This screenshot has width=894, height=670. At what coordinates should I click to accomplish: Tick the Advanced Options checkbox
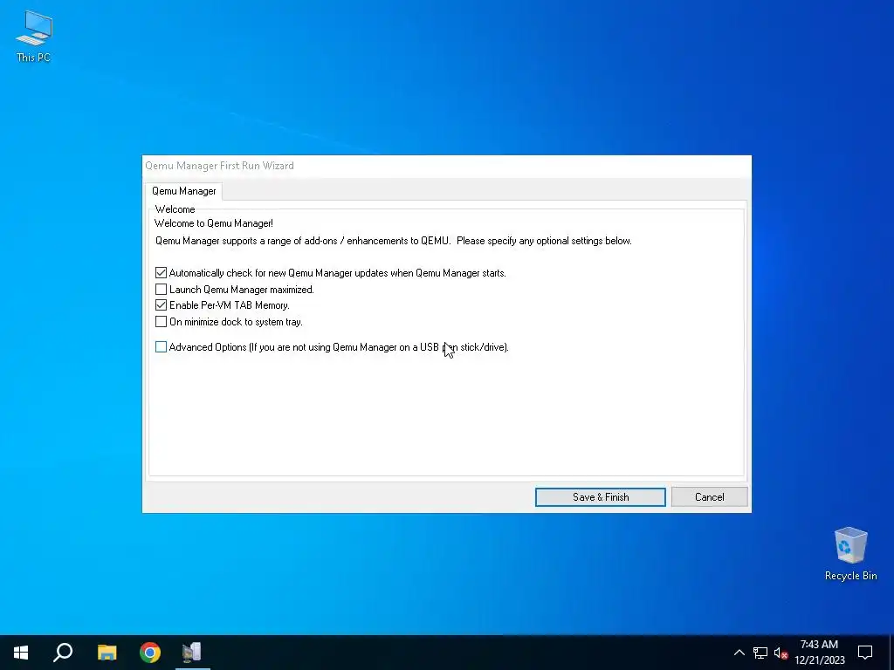[161, 347]
